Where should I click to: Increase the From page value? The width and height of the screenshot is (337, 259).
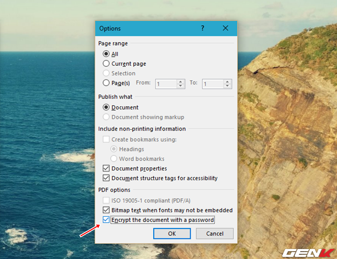tap(181, 81)
